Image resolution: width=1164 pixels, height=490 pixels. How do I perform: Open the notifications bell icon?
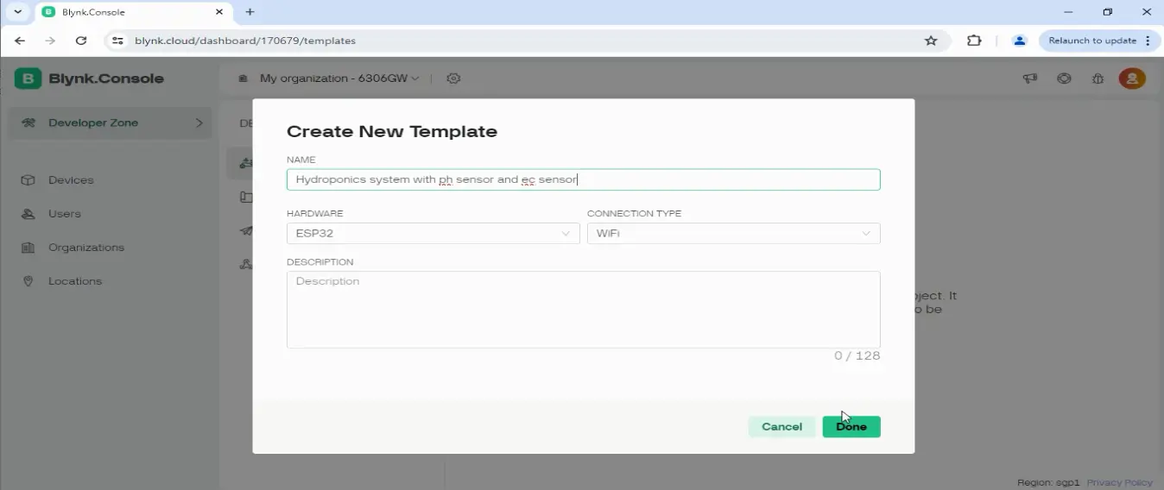pos(1098,79)
